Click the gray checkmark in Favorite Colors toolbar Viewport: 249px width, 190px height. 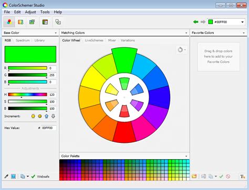coord(221,176)
